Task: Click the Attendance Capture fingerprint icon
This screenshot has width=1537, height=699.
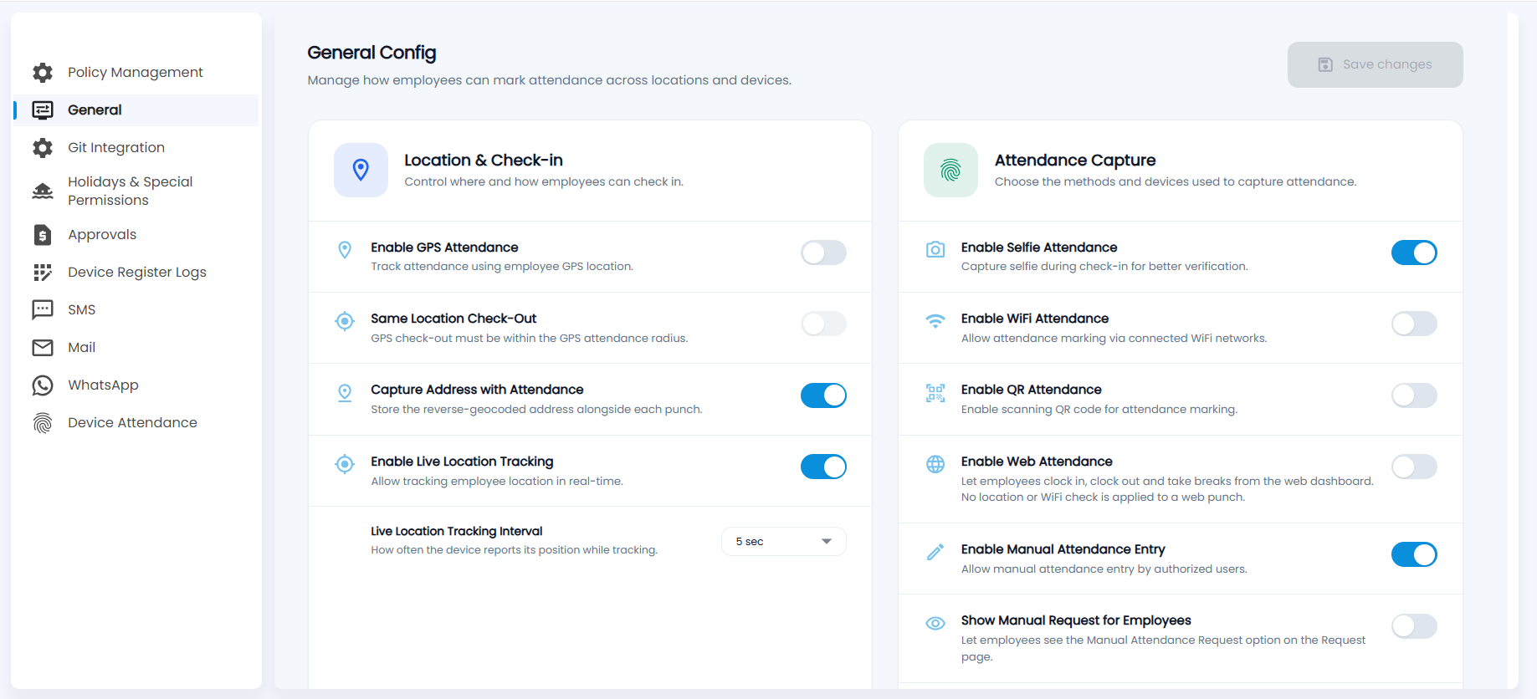Action: point(950,170)
